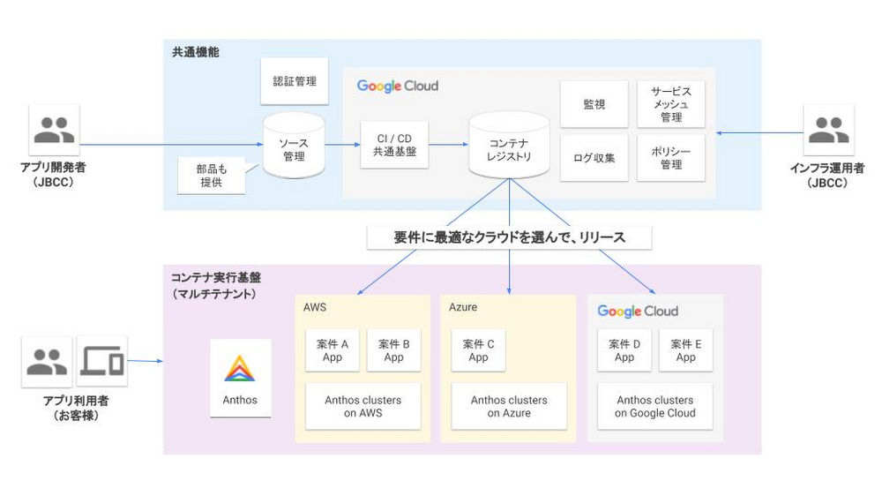Click the アプリ開発者 (JBCC) label

(54, 175)
